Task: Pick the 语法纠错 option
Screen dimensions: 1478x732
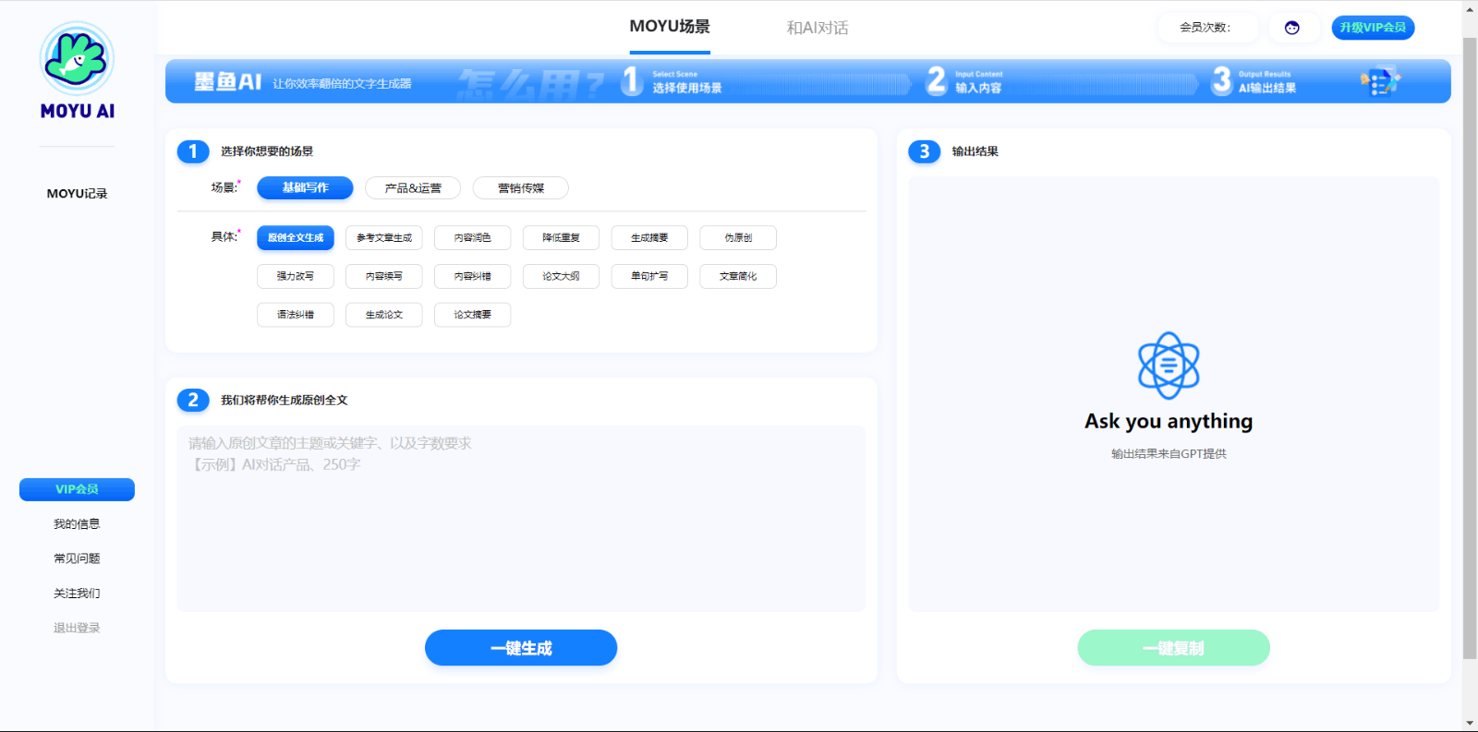Action: point(296,315)
